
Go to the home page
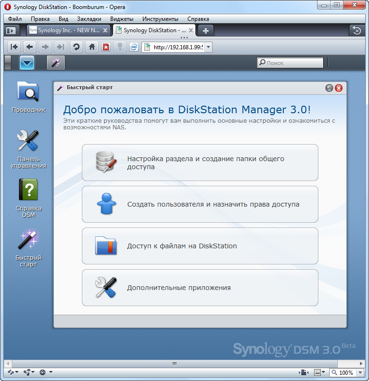coord(92,47)
